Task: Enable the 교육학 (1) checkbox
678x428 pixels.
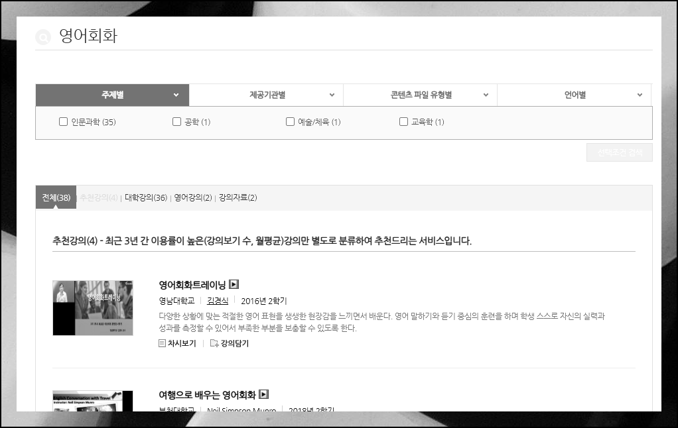Action: (x=403, y=122)
